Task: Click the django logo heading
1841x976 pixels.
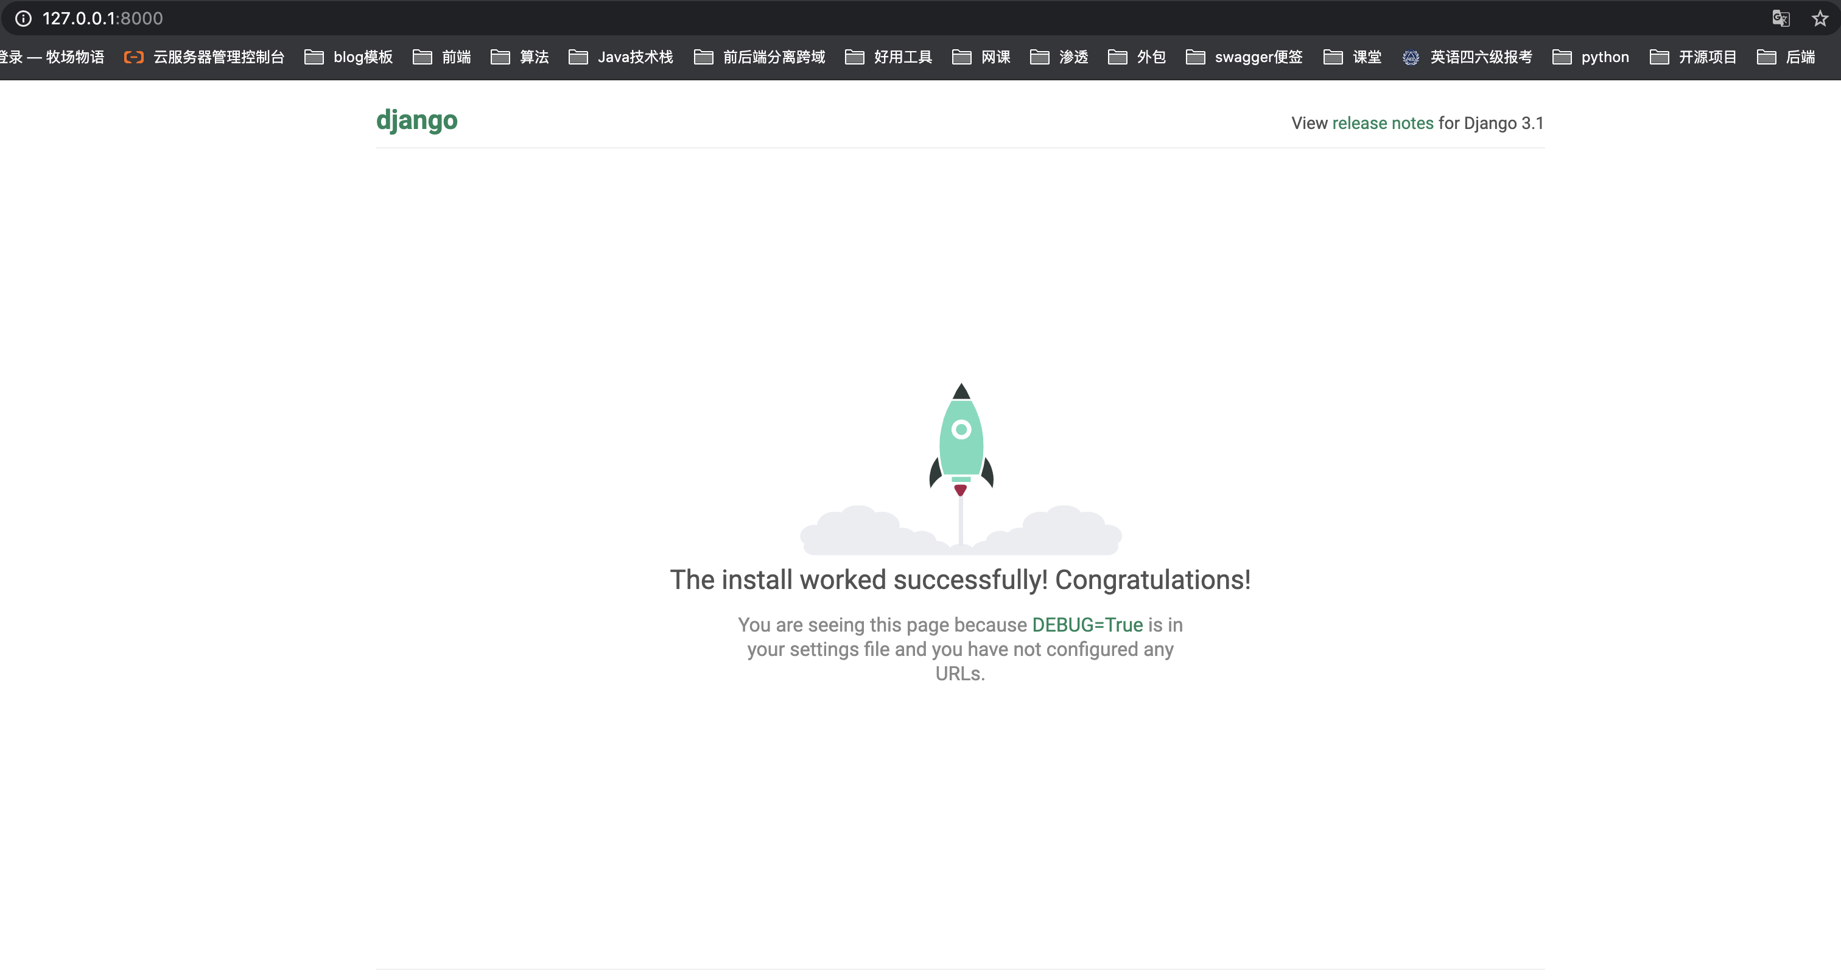Action: tap(416, 120)
